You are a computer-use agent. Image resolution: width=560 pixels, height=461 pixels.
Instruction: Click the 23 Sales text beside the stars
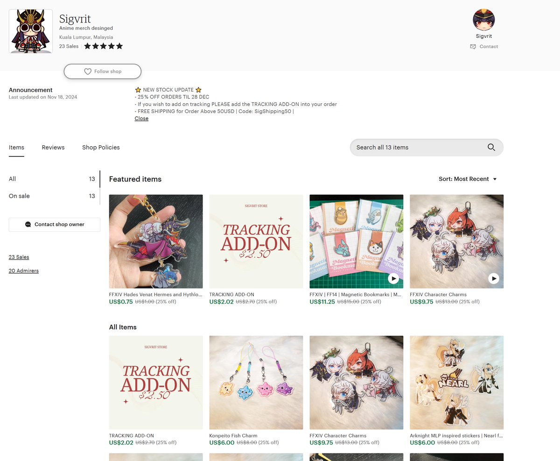pos(69,46)
